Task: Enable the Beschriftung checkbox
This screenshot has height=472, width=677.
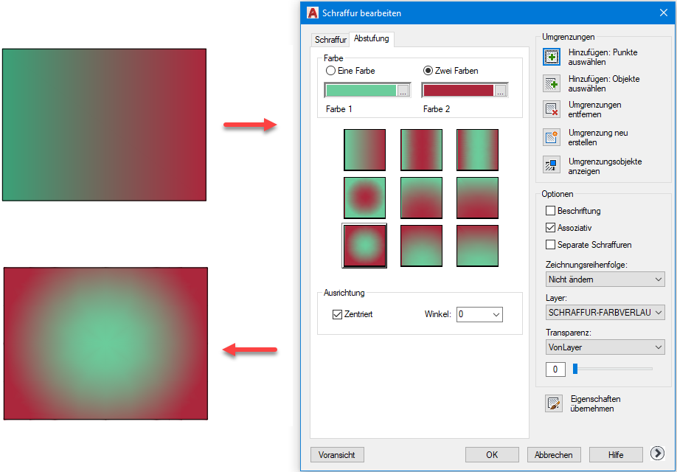Action: pos(551,211)
